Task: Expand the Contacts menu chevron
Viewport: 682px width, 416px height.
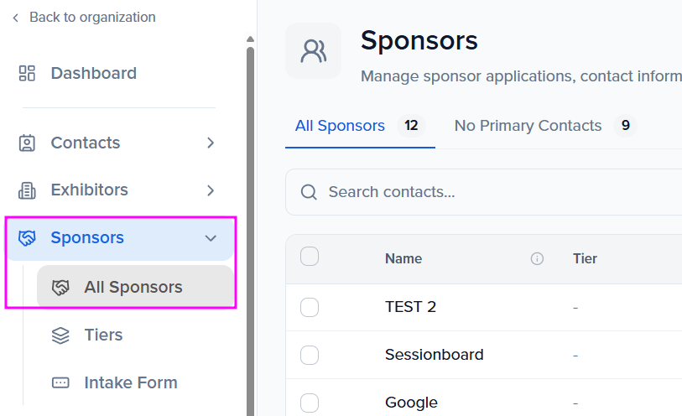Action: (x=211, y=143)
